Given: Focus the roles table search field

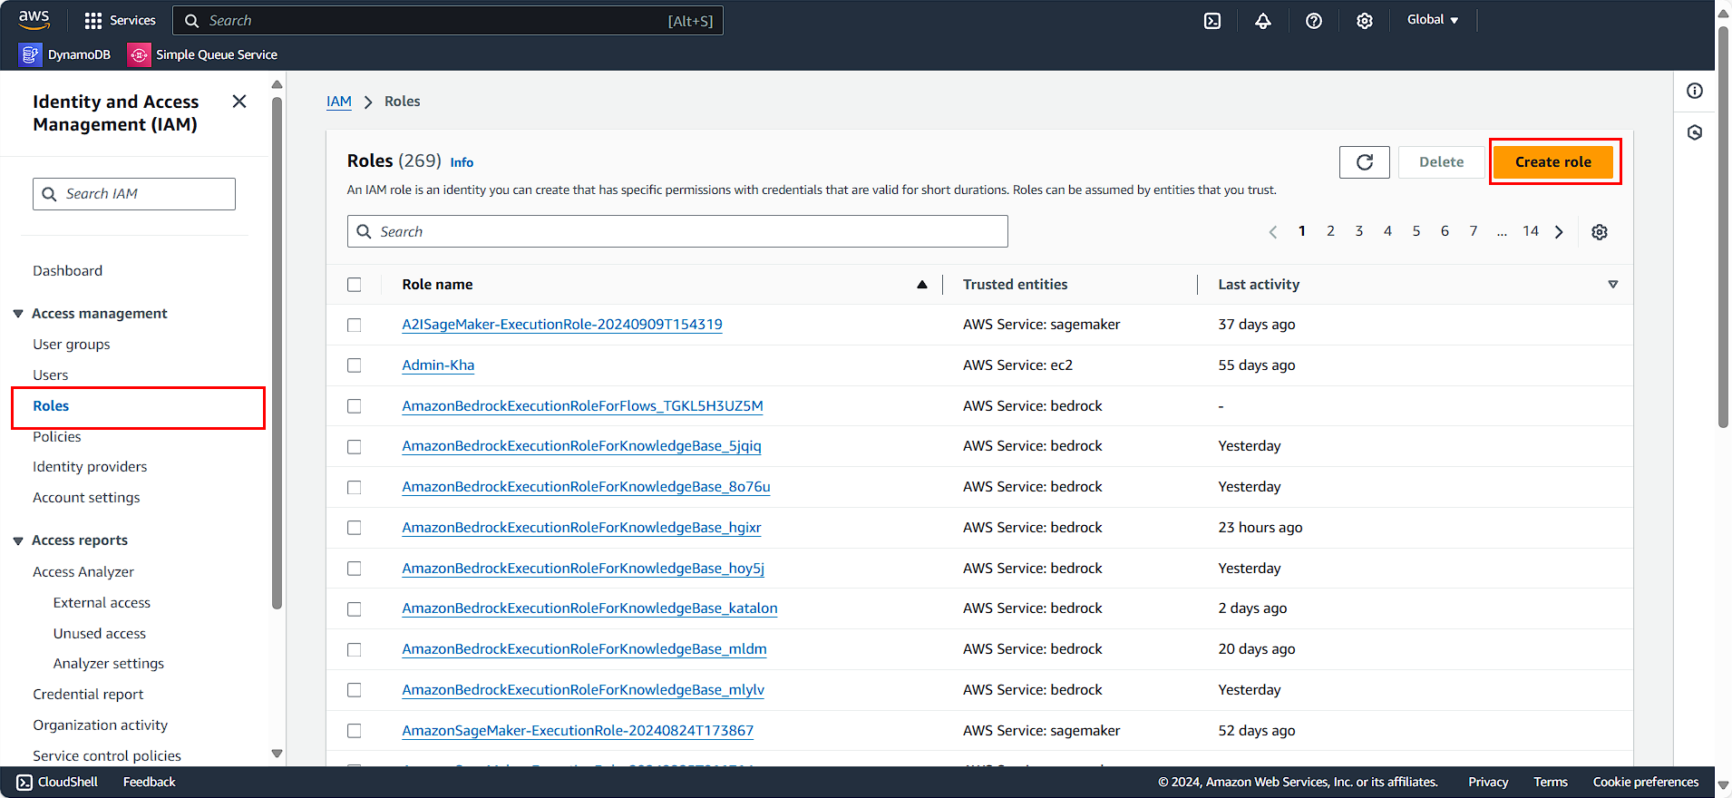Looking at the screenshot, I should coord(677,232).
